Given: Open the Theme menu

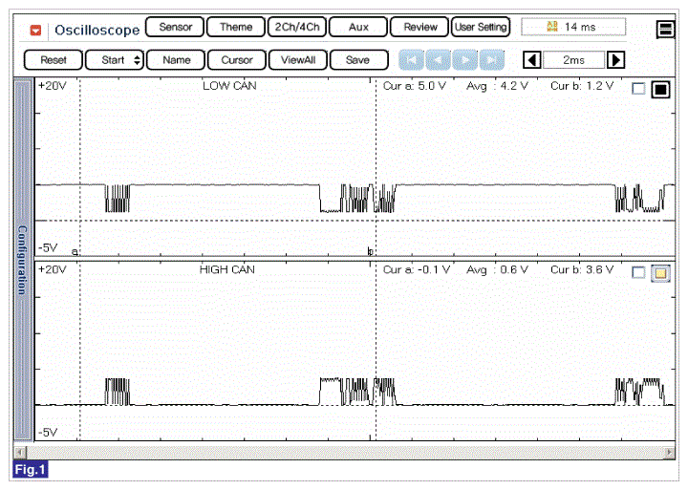Looking at the screenshot, I should [235, 27].
